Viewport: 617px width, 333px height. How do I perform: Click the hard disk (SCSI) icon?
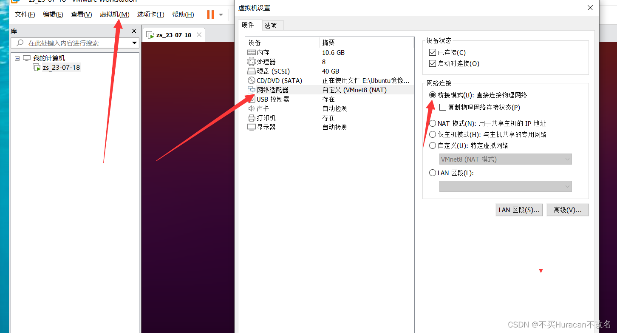pyautogui.click(x=251, y=71)
